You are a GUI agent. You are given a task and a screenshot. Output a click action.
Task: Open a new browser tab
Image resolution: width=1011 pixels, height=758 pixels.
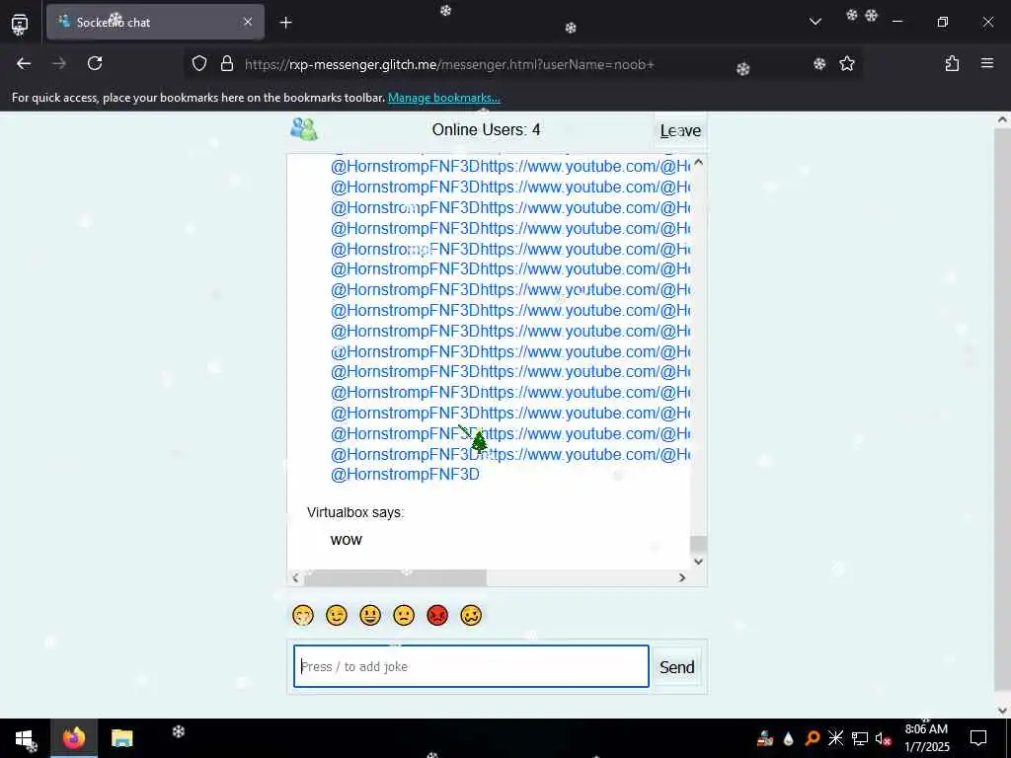pos(285,23)
